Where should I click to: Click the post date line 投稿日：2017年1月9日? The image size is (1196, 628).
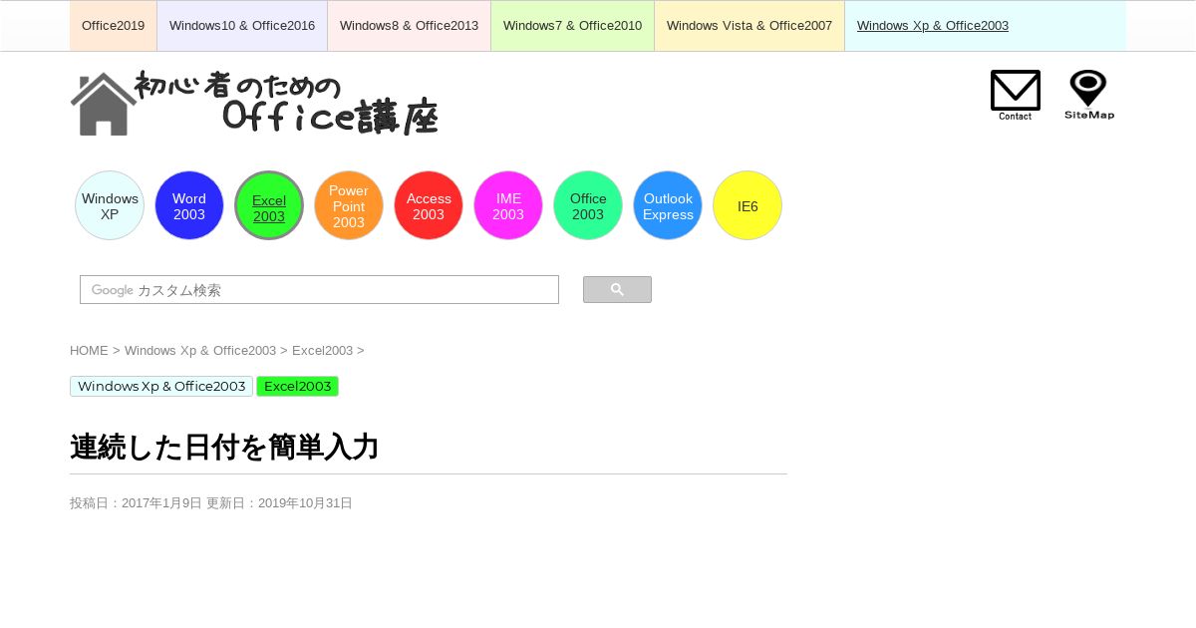pyautogui.click(x=136, y=503)
